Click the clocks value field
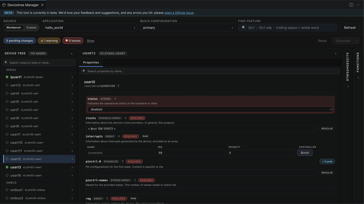 point(201,129)
